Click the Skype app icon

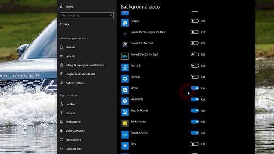click(125, 90)
